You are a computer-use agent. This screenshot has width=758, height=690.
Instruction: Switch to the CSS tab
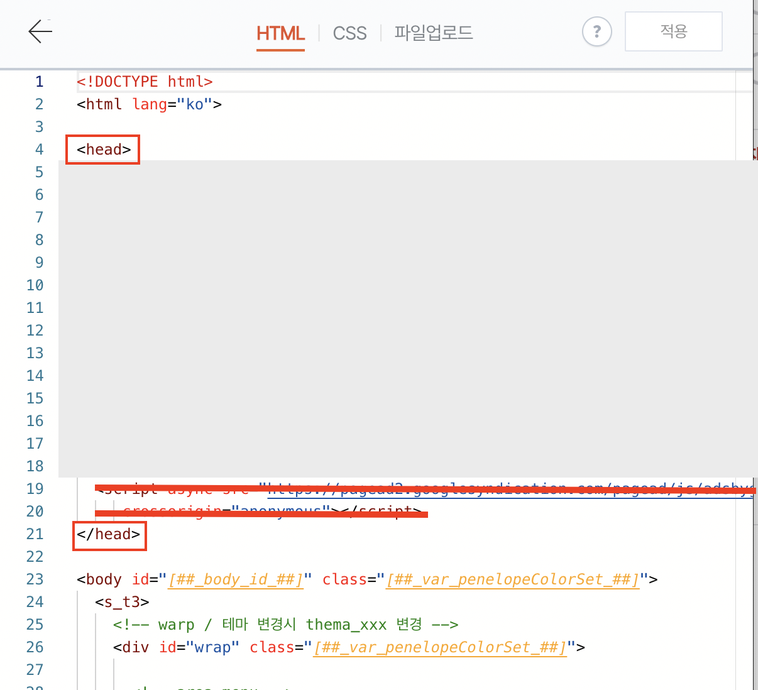(349, 33)
